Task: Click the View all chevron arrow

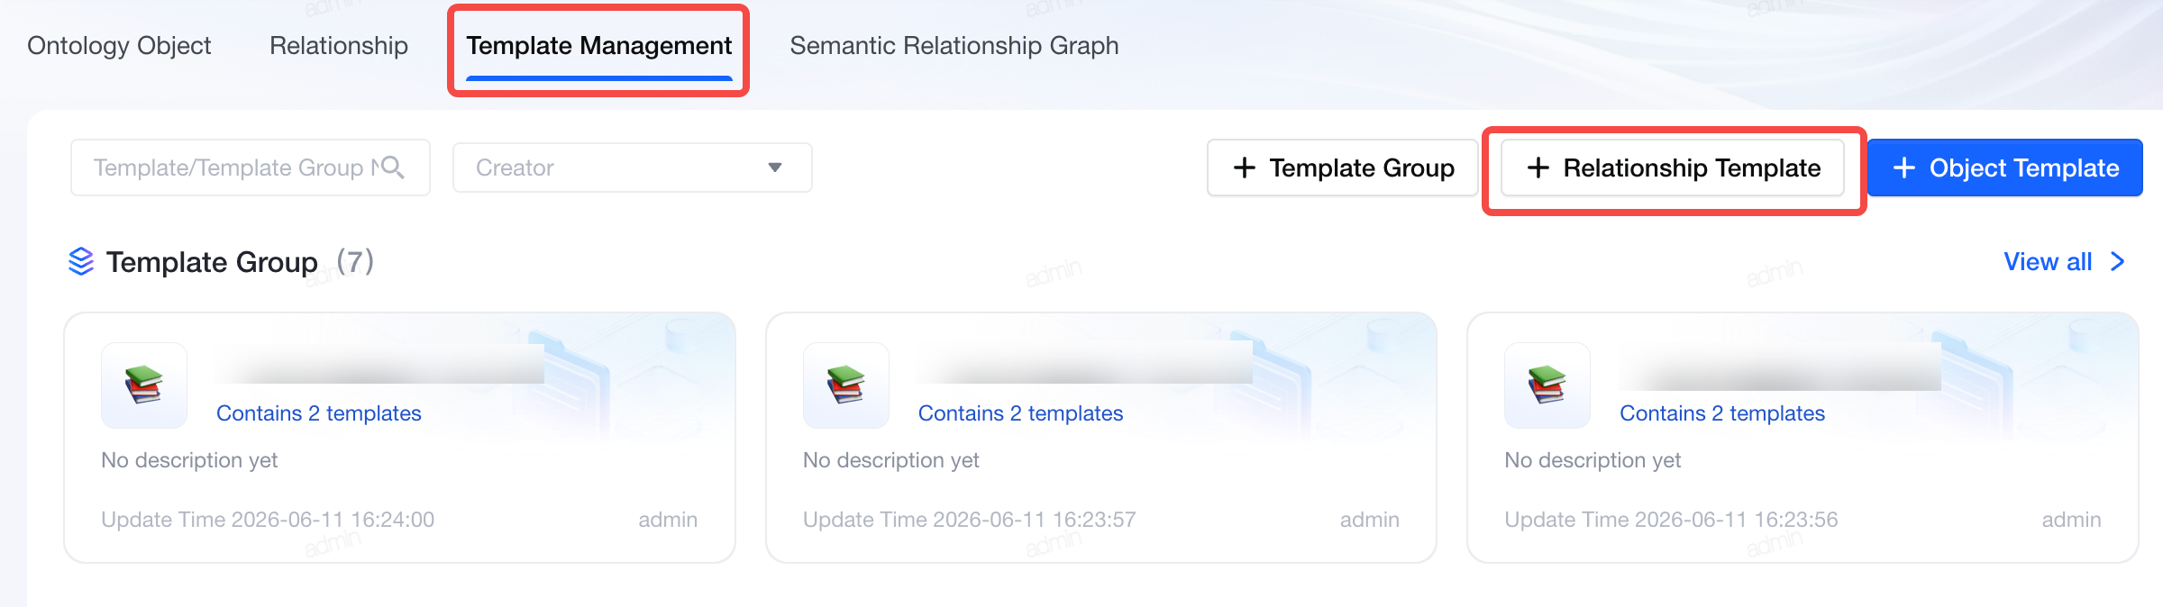Action: click(x=2118, y=262)
